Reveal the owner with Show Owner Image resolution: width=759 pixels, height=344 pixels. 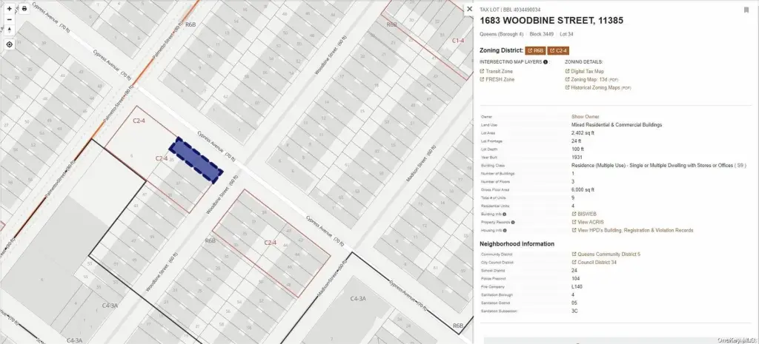point(585,117)
